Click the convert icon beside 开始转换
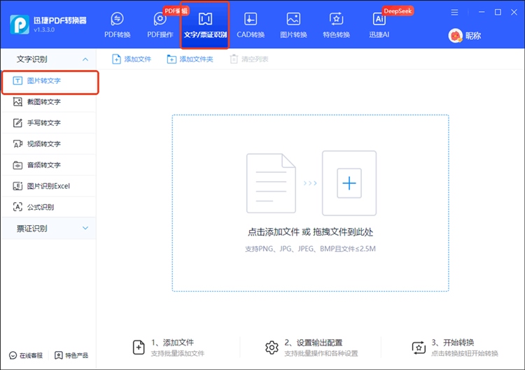 (x=419, y=348)
